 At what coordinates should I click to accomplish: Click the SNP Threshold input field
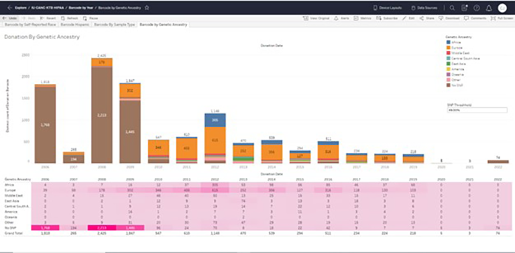pyautogui.click(x=477, y=111)
